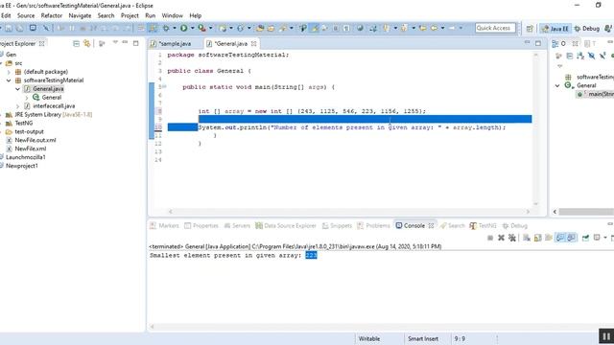Toggle Show Console on Standard Out change
The width and height of the screenshot is (614, 345).
(x=560, y=238)
